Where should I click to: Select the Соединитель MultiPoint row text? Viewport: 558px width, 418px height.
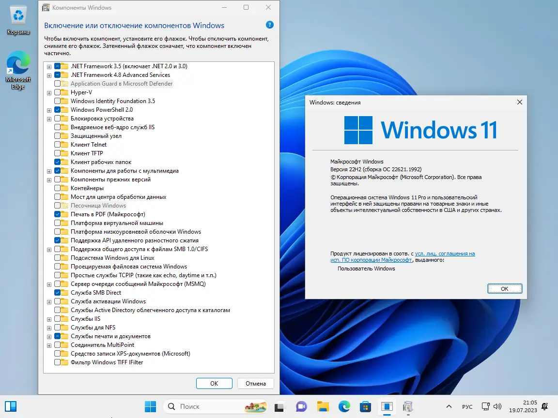point(103,345)
